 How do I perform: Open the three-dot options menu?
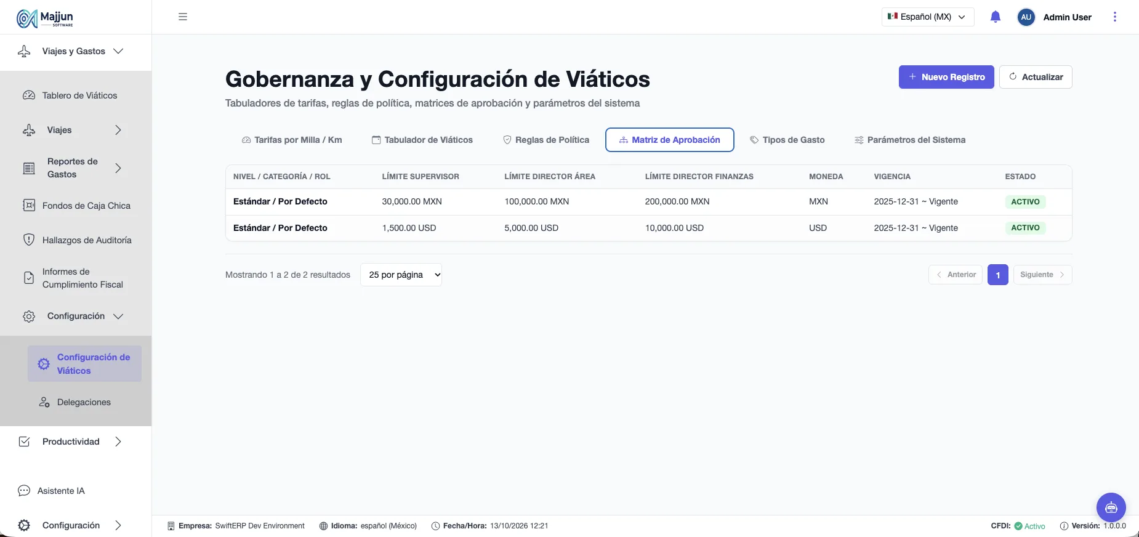point(1114,17)
